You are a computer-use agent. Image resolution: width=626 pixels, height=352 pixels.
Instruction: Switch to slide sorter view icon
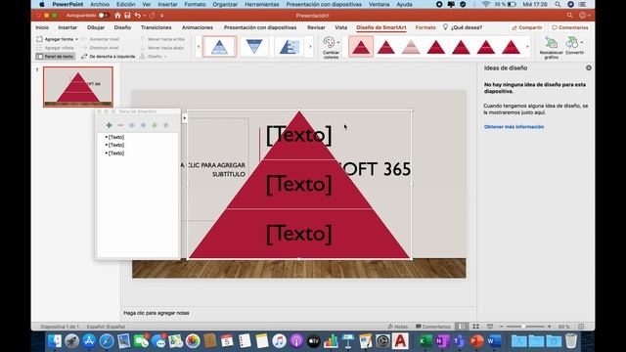(x=476, y=327)
